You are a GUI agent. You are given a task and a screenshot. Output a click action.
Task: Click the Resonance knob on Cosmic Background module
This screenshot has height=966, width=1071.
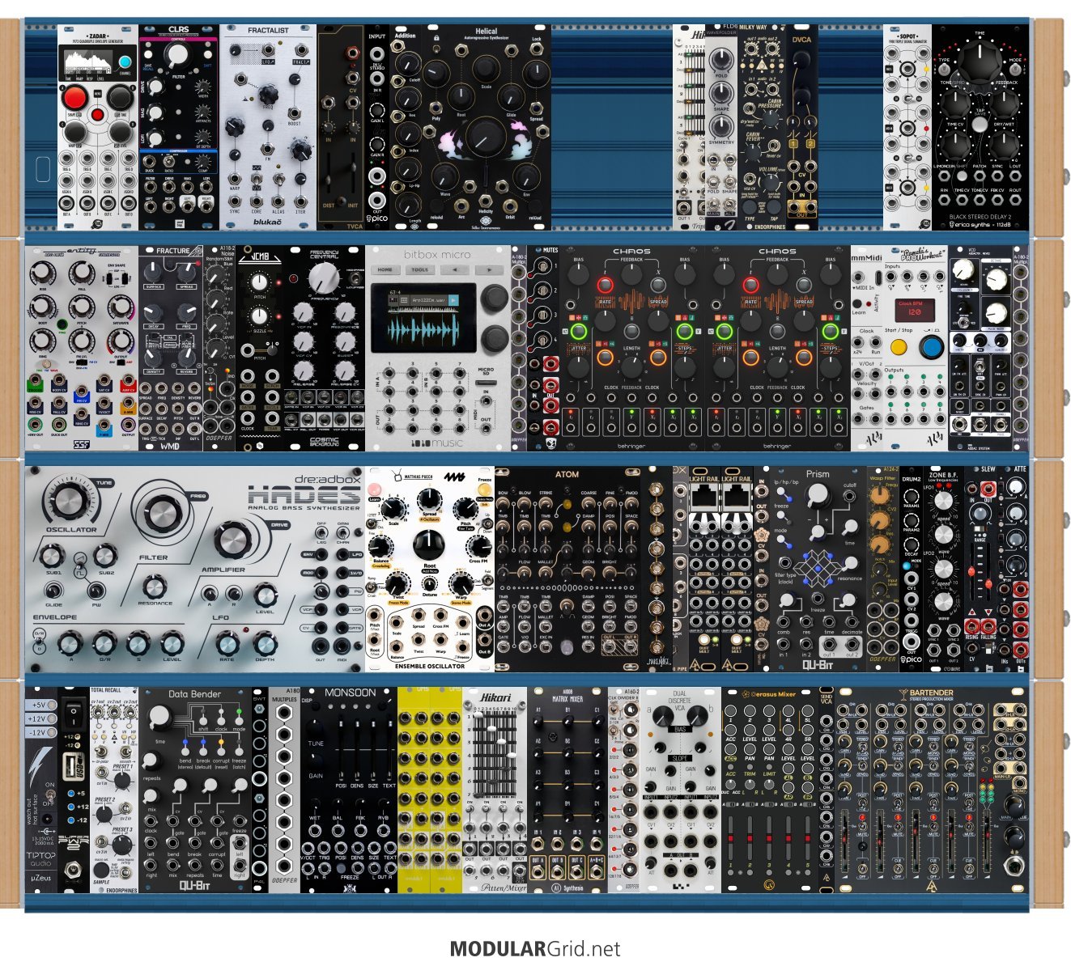345,312
